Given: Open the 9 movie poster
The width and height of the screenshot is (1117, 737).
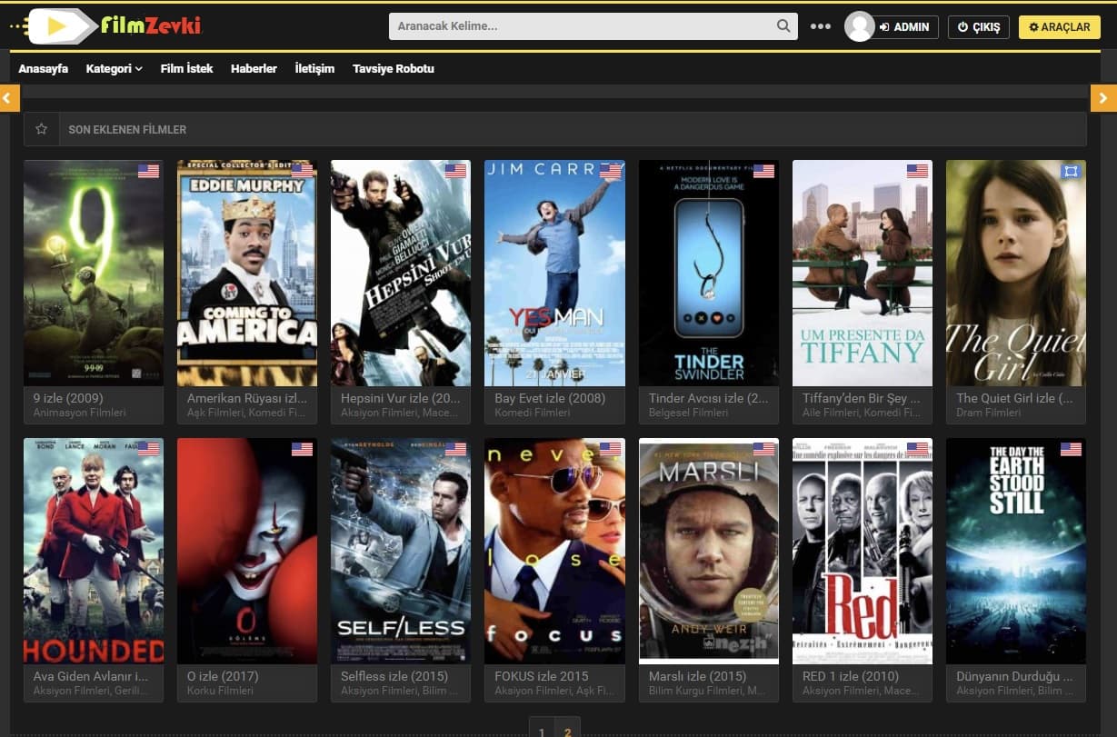Looking at the screenshot, I should (94, 274).
